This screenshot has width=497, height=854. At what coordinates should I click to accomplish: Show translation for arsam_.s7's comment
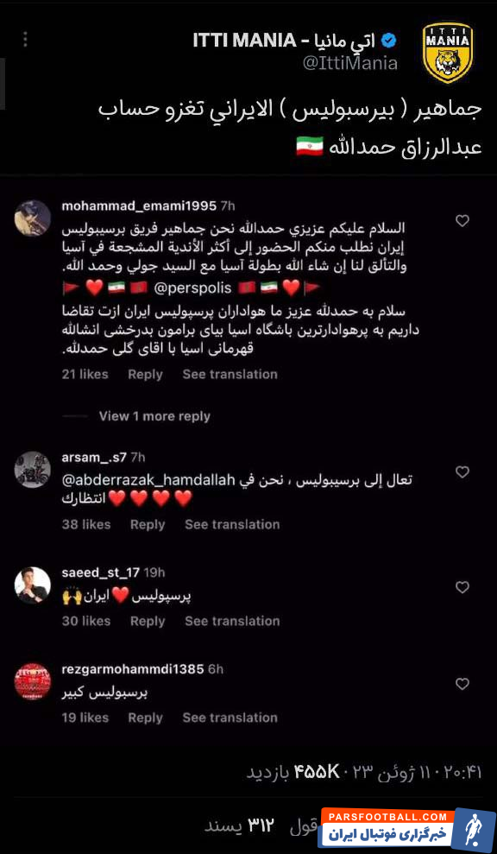pos(232,524)
